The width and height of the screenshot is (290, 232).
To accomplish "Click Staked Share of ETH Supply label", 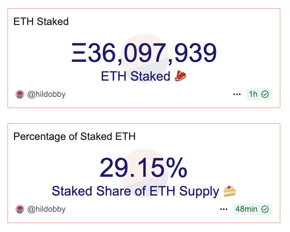I will tap(135, 191).
